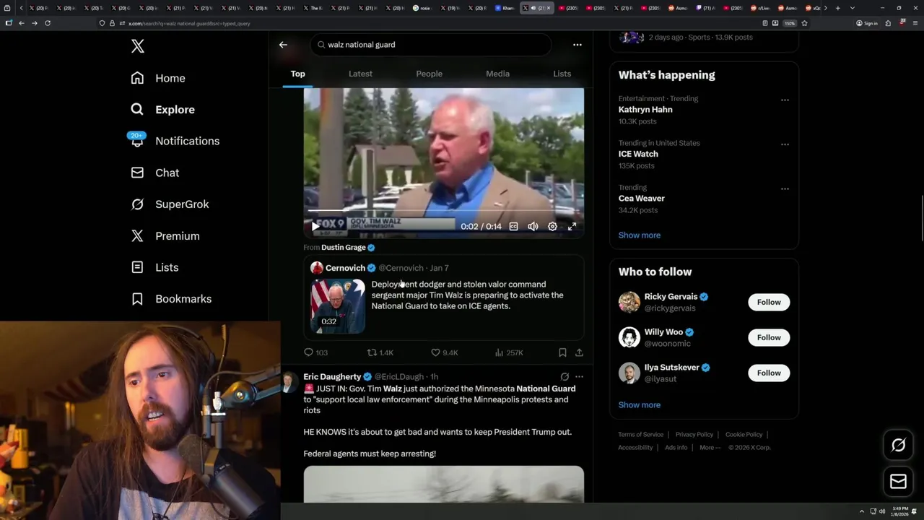The height and width of the screenshot is (520, 924).
Task: Open Cookie Policy link
Action: (x=744, y=435)
